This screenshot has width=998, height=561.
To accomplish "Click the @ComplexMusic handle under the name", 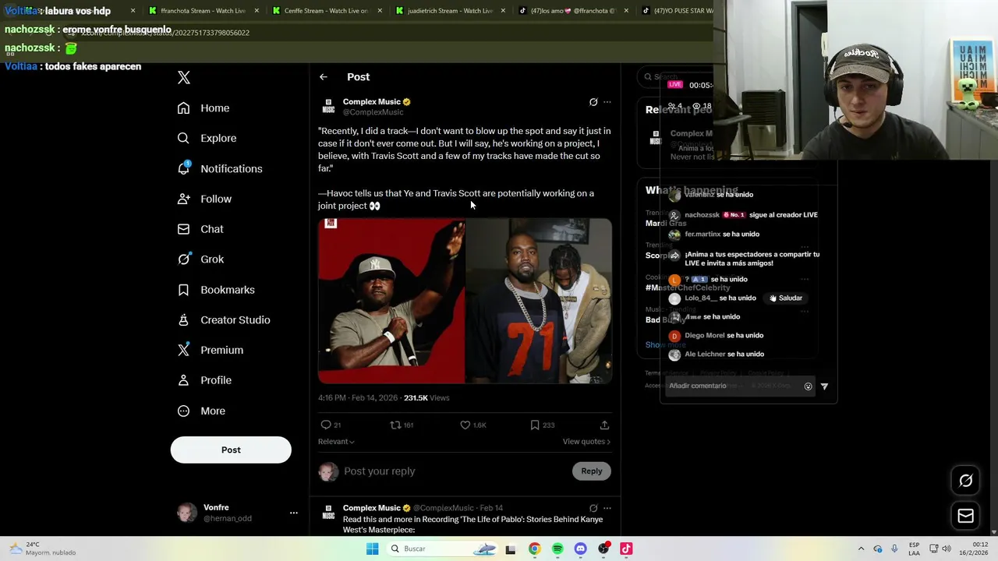I will pos(373,112).
